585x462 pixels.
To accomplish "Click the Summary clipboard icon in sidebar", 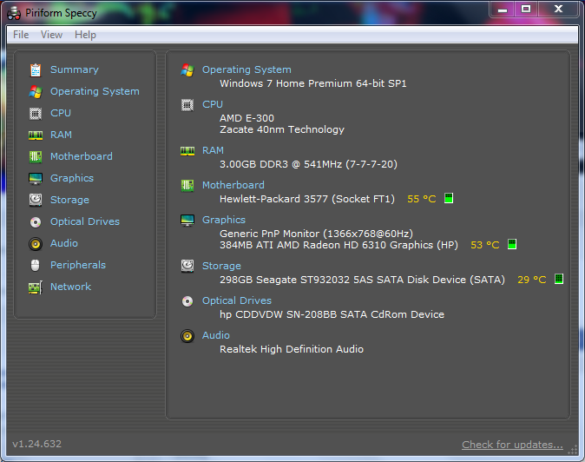I will pos(36,69).
